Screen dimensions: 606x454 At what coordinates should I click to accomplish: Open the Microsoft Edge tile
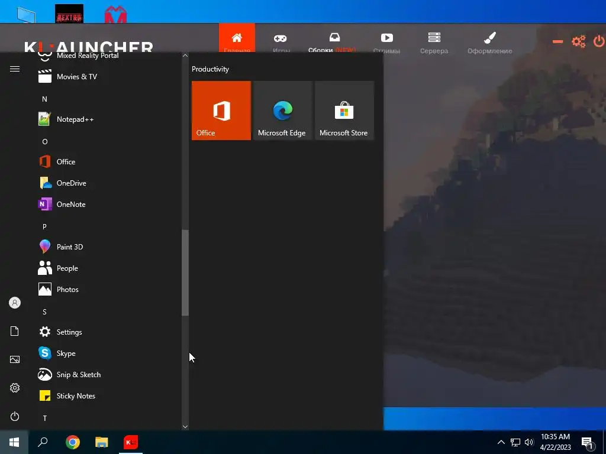click(282, 111)
